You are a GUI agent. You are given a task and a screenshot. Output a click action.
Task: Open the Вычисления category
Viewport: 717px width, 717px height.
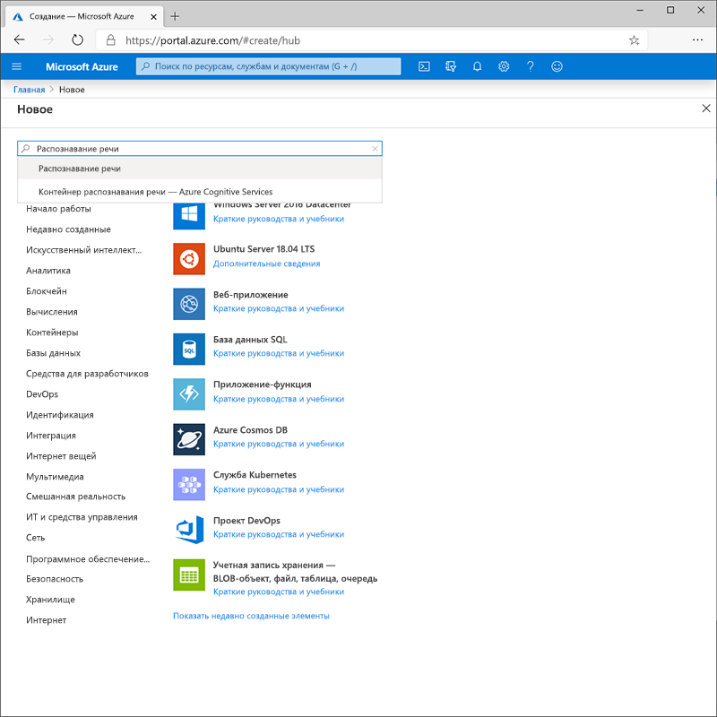pyautogui.click(x=52, y=311)
